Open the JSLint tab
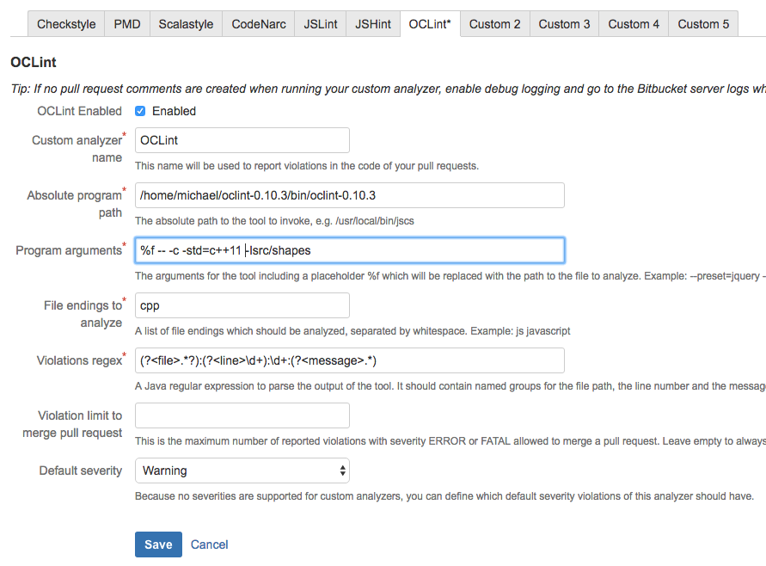 tap(320, 24)
